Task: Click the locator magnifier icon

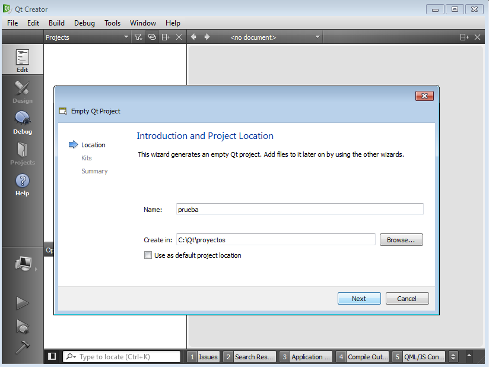Action: [71, 356]
